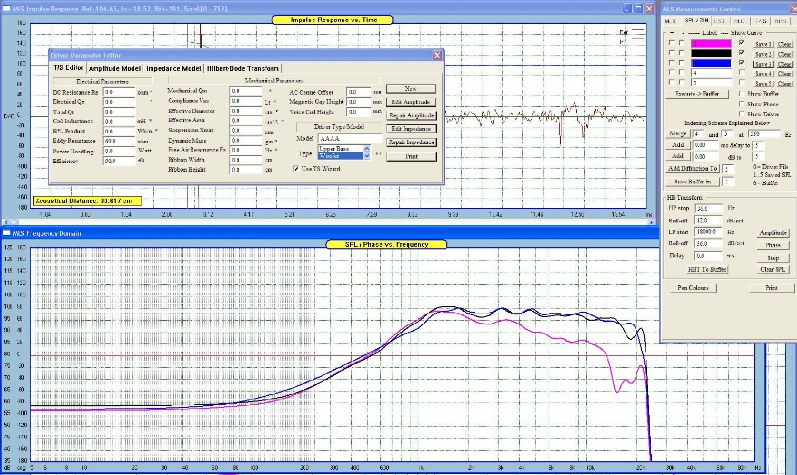Click the Add Diffraction To button
This screenshot has width=797, height=475.
pyautogui.click(x=692, y=169)
